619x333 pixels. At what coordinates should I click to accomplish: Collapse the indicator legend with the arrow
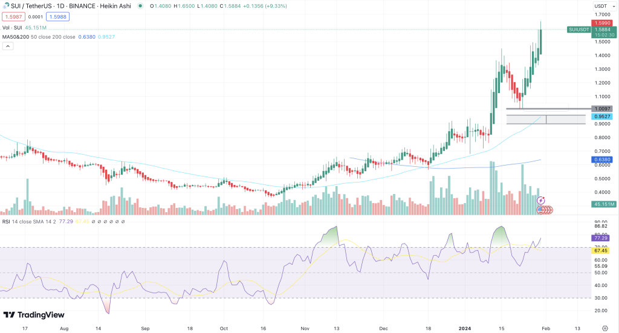pos(7,46)
